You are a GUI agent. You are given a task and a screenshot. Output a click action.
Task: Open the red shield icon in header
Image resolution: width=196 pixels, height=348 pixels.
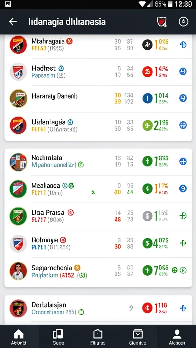162,22
